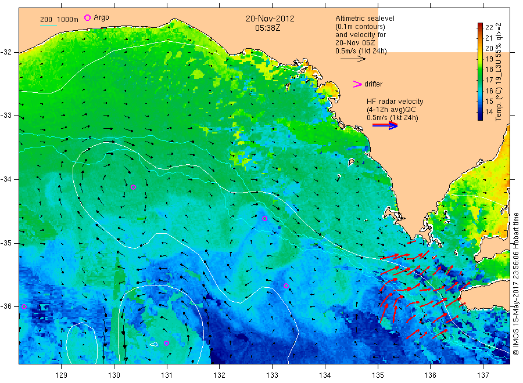523x383 pixels.
Task: Click the Argo float marker near 130.4E, 34.1S
Action: 134,187
